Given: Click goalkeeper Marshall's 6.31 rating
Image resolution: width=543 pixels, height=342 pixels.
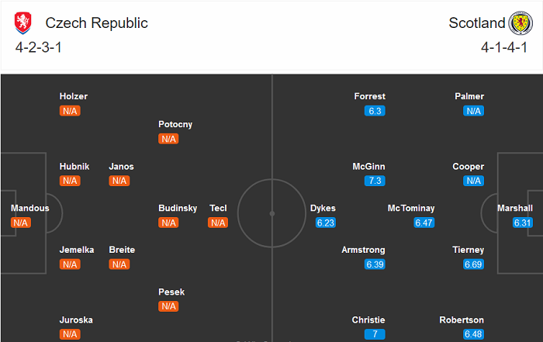Looking at the screenshot, I should [524, 223].
